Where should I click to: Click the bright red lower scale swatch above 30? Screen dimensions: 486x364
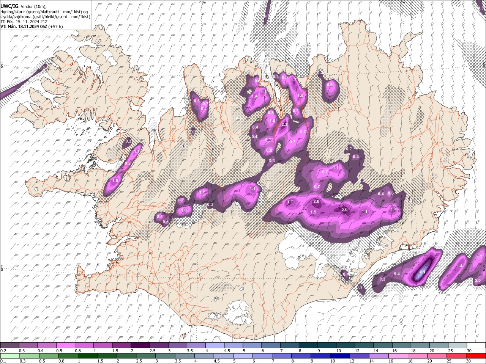click(x=476, y=356)
